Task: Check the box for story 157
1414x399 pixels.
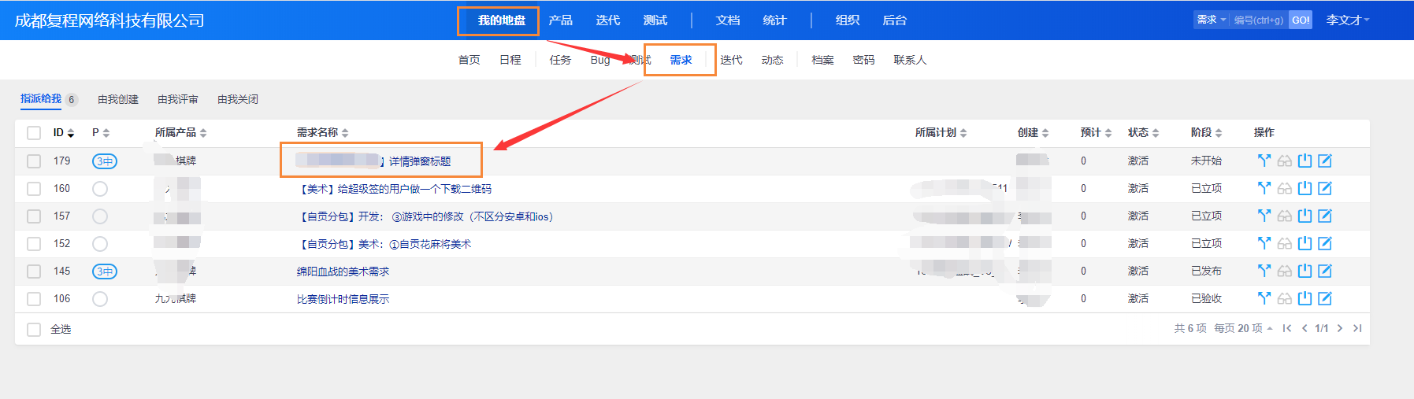Action: (x=34, y=216)
